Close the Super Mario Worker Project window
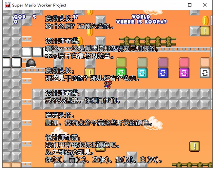The height and width of the screenshot is (170, 215). (205, 5)
